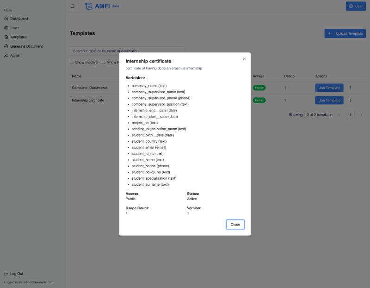The image size is (370, 288).
Task: Select page 1 in pagination
Action: tap(350, 115)
